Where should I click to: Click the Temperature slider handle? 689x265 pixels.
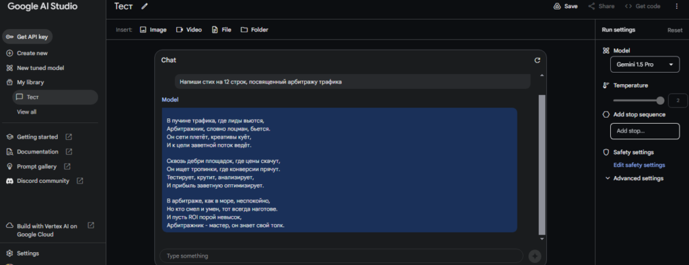pyautogui.click(x=660, y=101)
